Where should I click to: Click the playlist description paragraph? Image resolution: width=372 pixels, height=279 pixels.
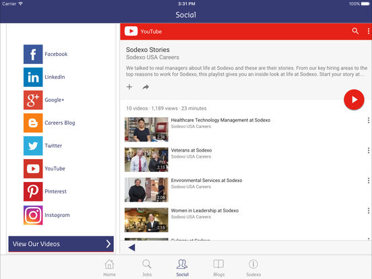247,71
